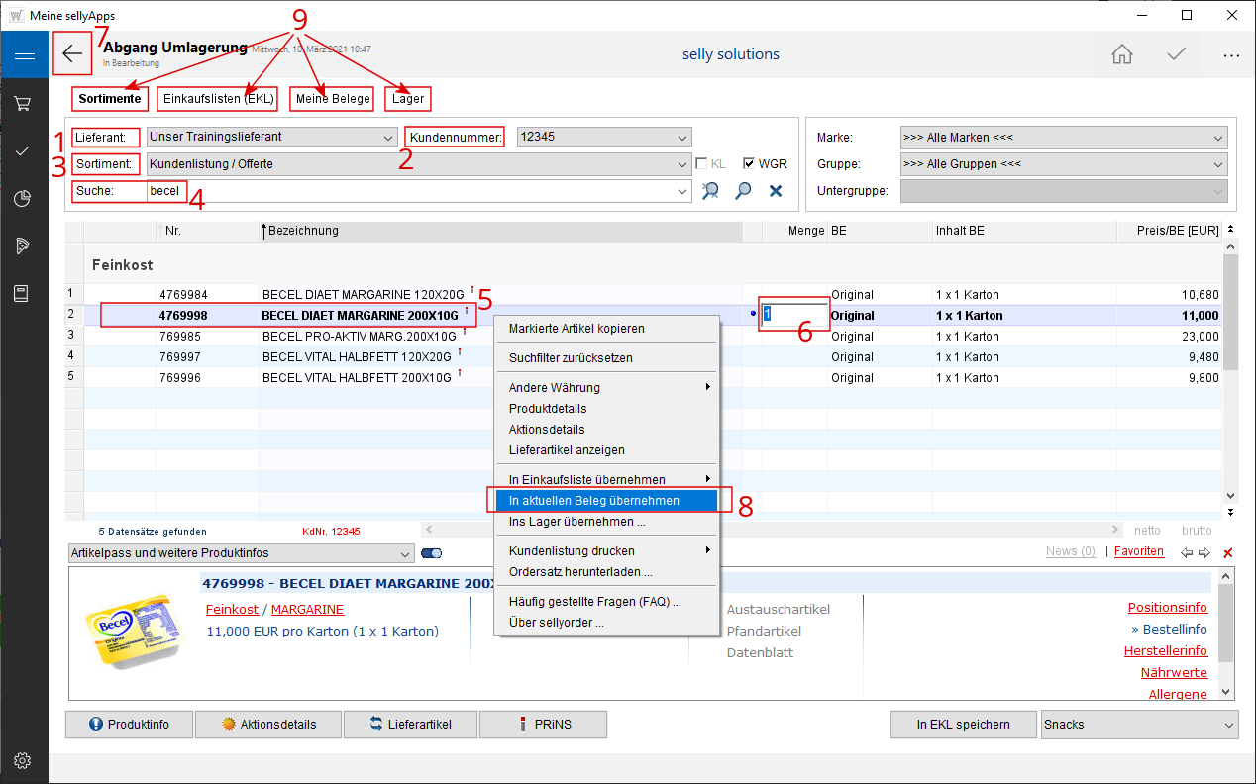Select 'In aktuellen Beleg übernehmen' menu entry
This screenshot has width=1256, height=784.
(x=594, y=501)
